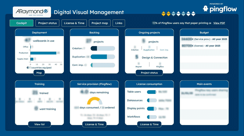
Task: Open the Cockpit tab
Action: (21, 23)
